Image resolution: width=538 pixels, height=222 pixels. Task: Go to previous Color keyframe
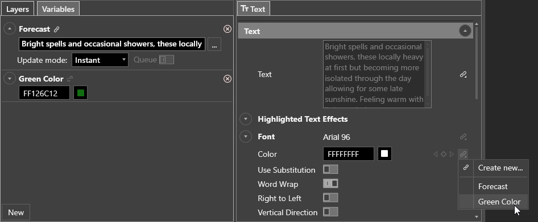point(436,155)
